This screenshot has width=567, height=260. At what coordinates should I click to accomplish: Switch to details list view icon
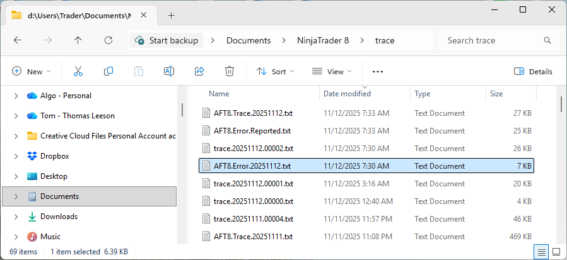tap(541, 252)
